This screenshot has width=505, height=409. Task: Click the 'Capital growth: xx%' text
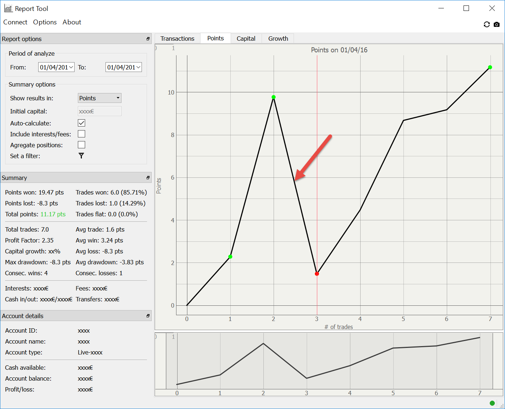[x=33, y=251]
